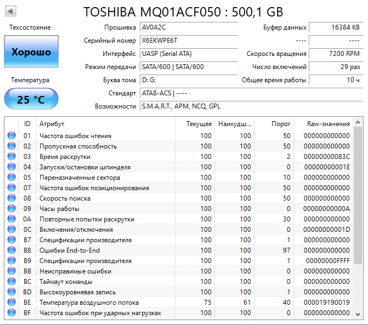Click the drive letter field D: G:
The height and width of the screenshot is (325, 368).
pyautogui.click(x=189, y=80)
